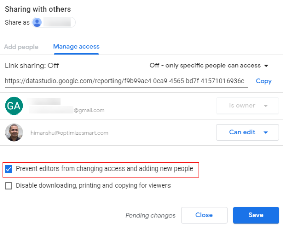Open the Can edit permission dropdown
Image resolution: width=283 pixels, height=227 pixels.
point(248,132)
